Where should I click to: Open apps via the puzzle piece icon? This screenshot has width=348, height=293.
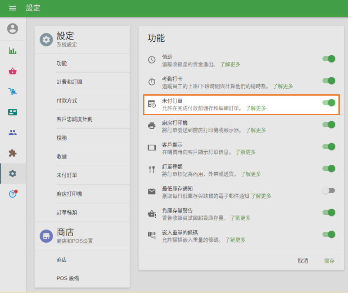coord(13,153)
